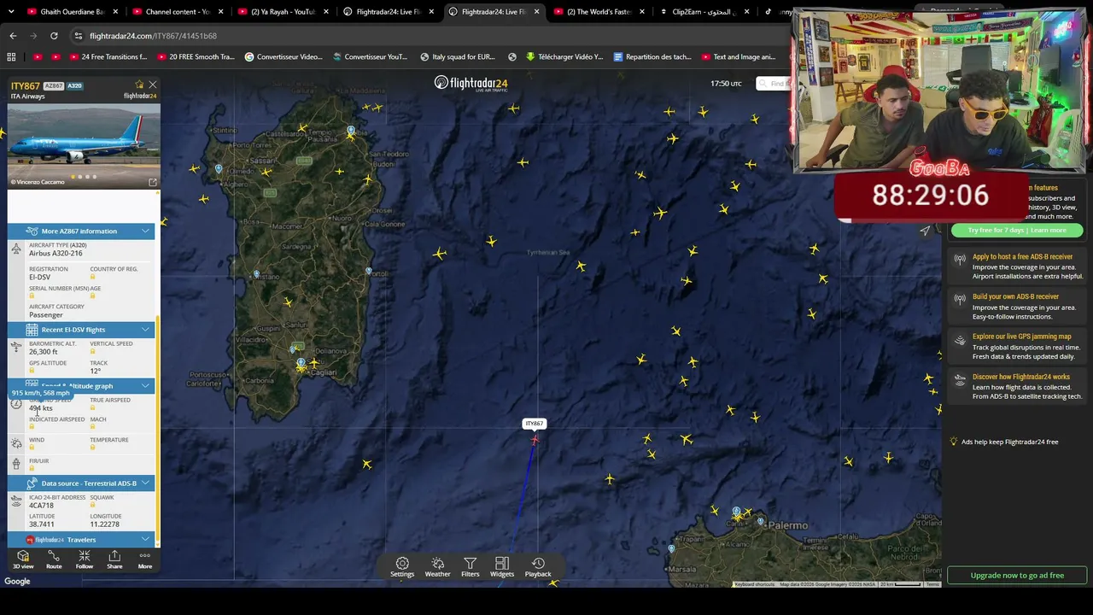Click the 17:50 UTC clock

[726, 84]
